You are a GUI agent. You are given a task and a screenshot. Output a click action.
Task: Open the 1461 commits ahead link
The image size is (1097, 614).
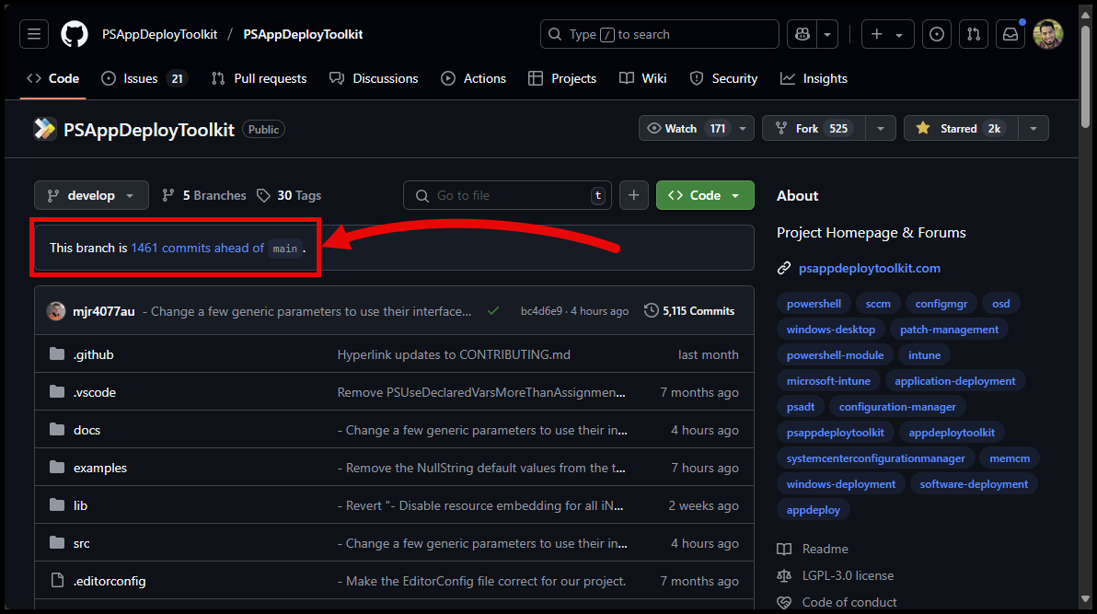click(x=197, y=248)
